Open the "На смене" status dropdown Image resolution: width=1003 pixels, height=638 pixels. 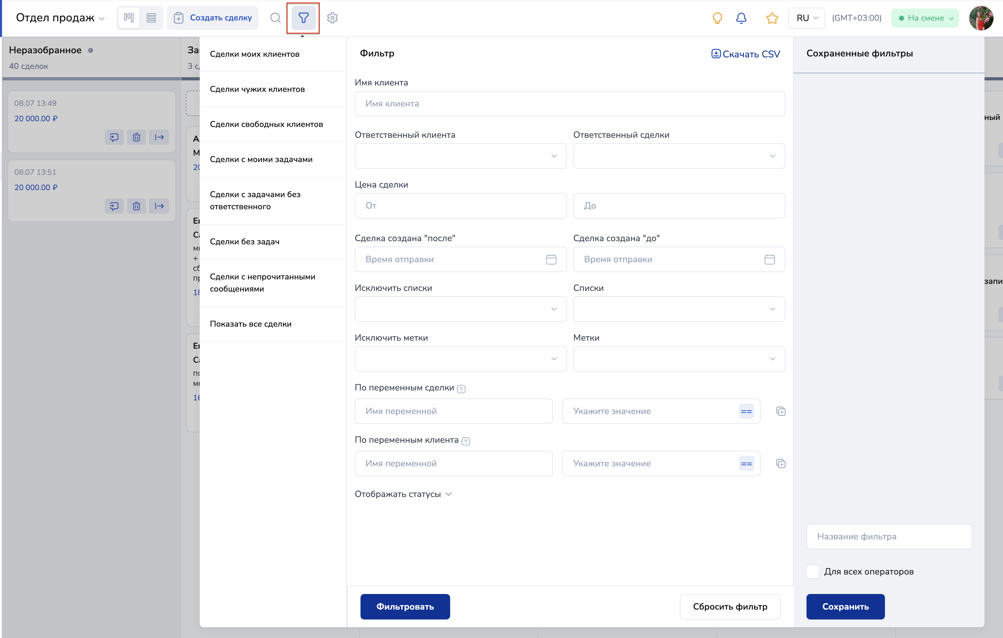point(925,18)
